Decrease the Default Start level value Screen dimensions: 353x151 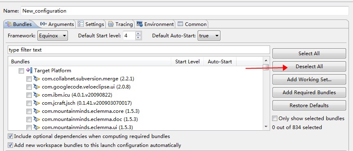[138, 38]
